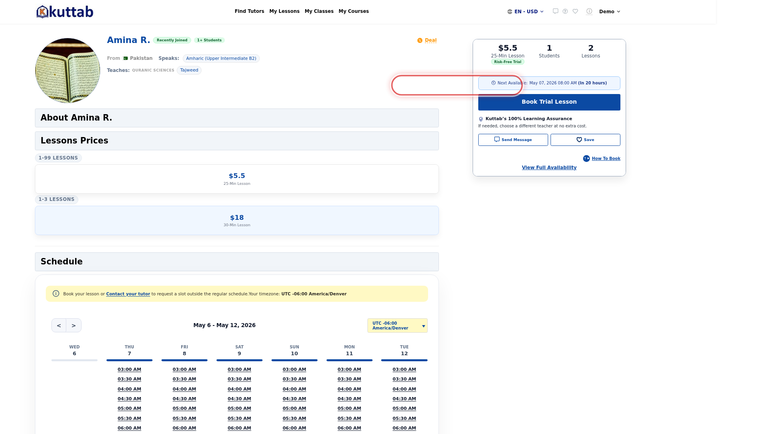Collapse the Schedule section header
This screenshot has width=771, height=434.
pyautogui.click(x=237, y=262)
